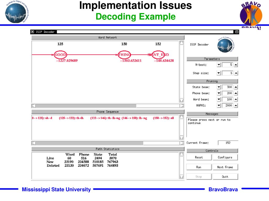This screenshot has height=201, width=269.
Task: Decrease N-best with down arrow
Action: tap(219, 65)
